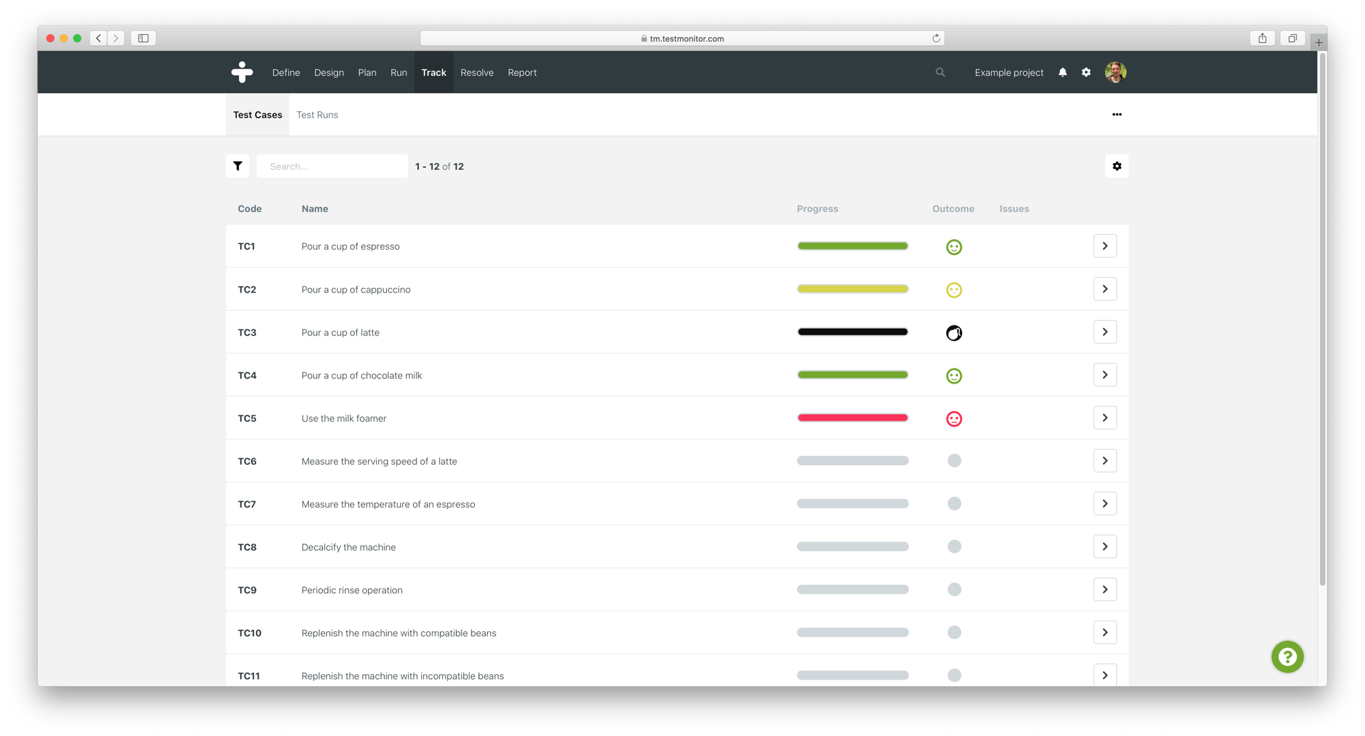
Task: Open the filter options icon
Action: [238, 166]
